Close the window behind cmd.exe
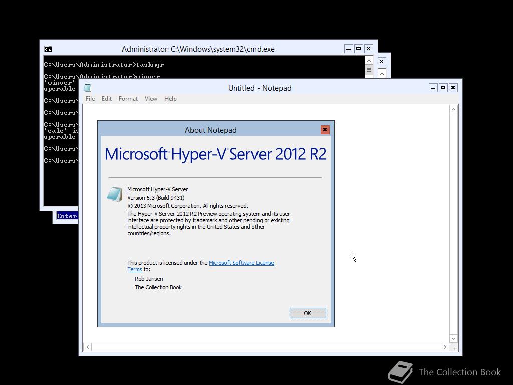 [381, 62]
